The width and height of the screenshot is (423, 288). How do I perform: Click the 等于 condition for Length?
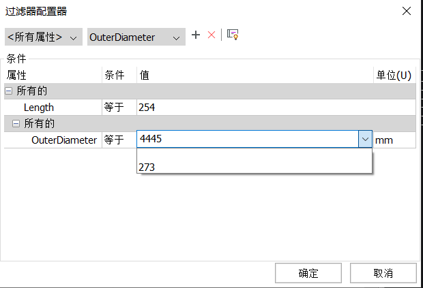pos(119,108)
